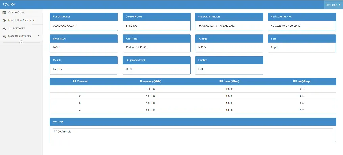The image size is (343, 155).
Task: Click the Voltage card header
Action: point(229,39)
